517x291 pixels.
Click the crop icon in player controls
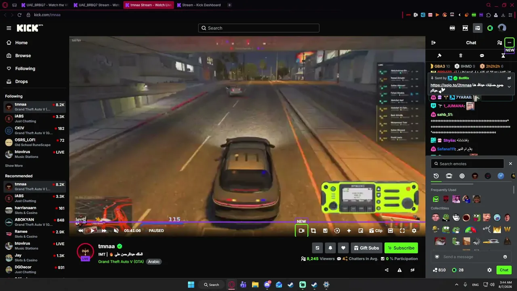[x=313, y=231]
